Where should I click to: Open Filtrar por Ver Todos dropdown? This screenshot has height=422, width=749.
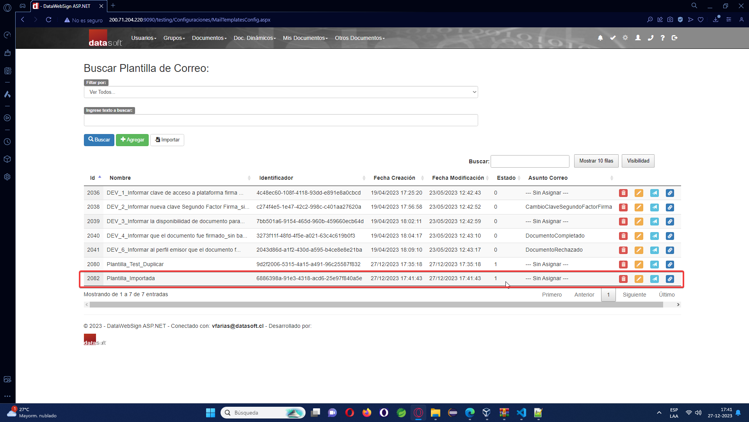281,92
